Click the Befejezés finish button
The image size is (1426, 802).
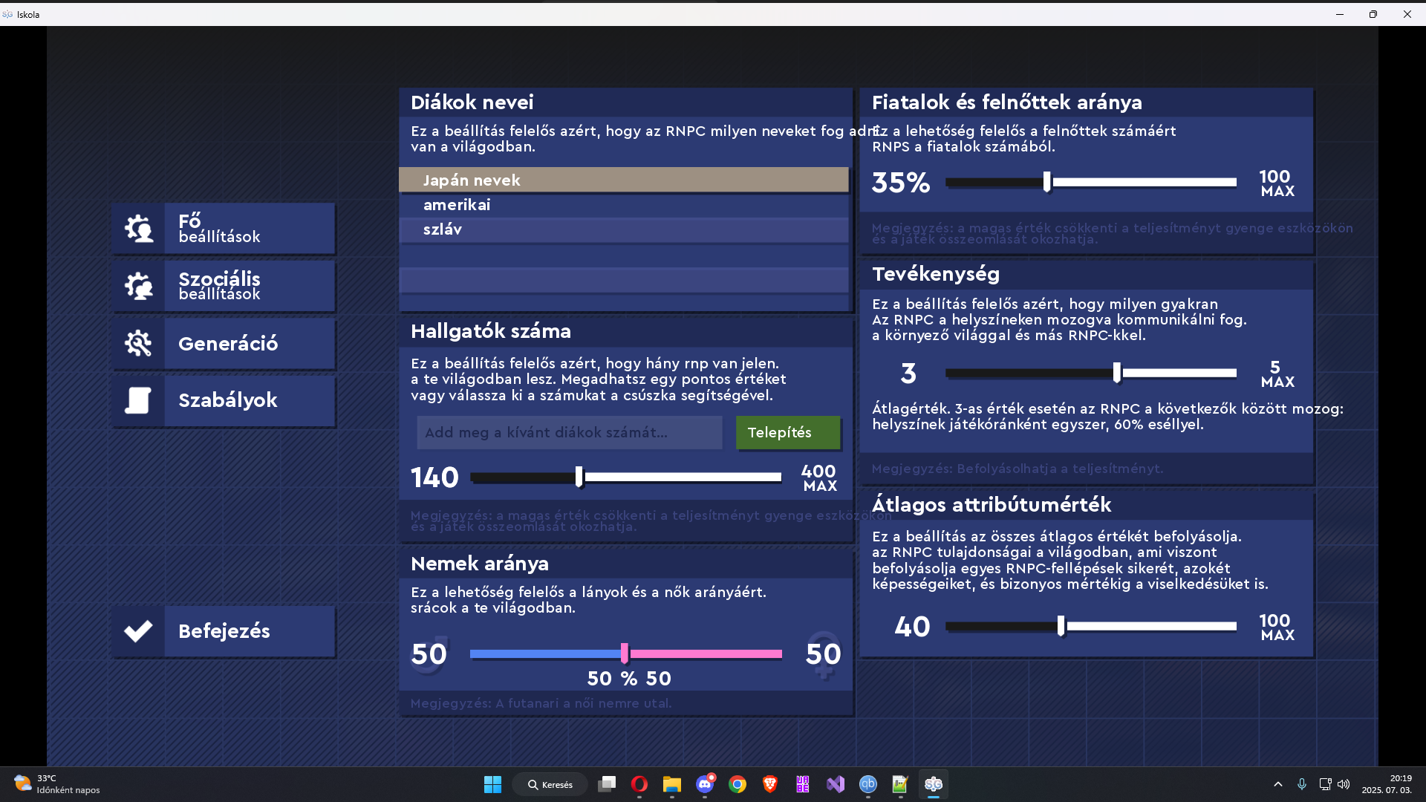[x=249, y=631]
